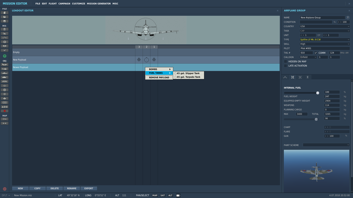Click the pylon 3 bomb icon in New Payload

click(x=139, y=60)
